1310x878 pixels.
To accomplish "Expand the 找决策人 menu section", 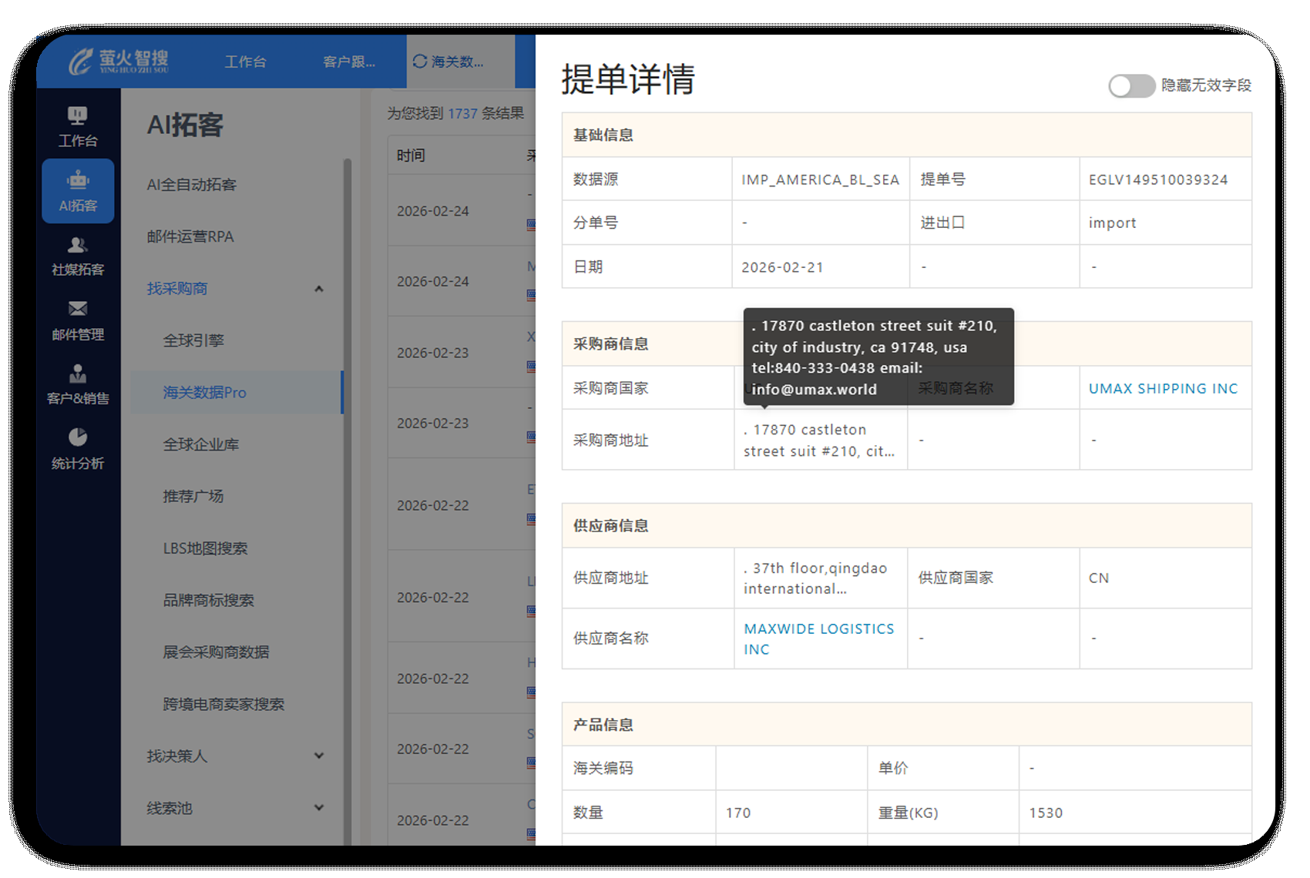I will coord(319,756).
